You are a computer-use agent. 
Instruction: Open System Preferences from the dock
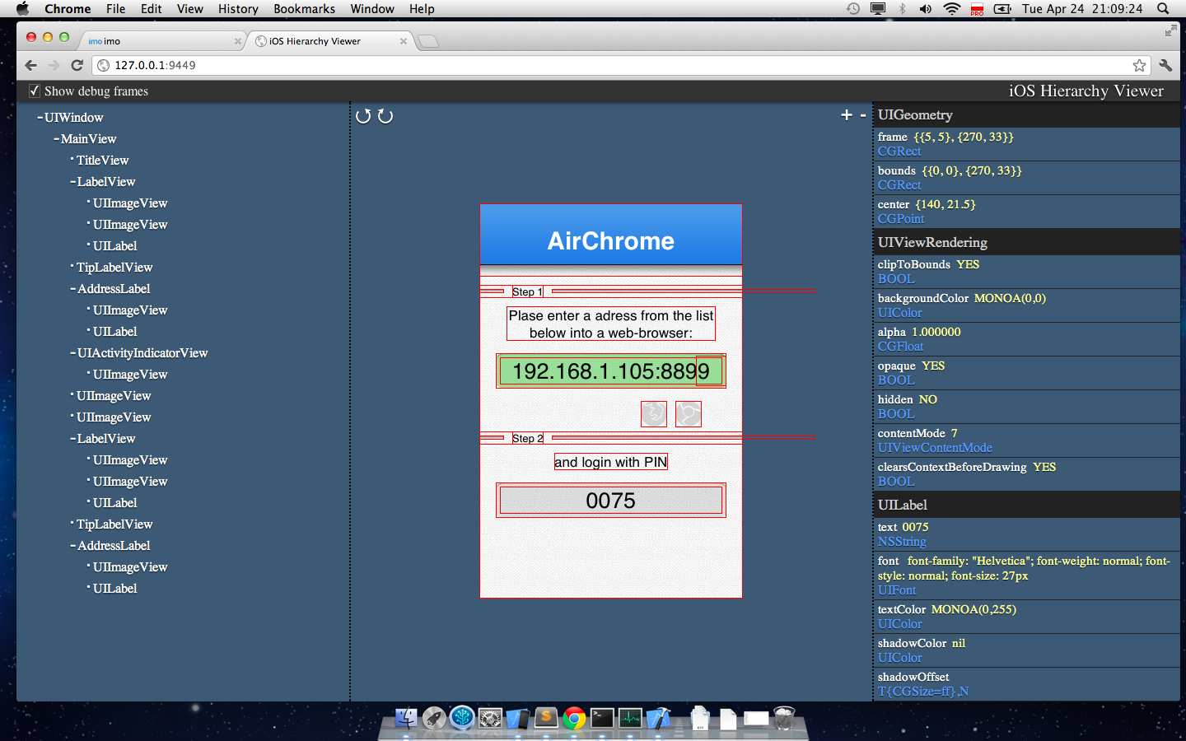(x=490, y=718)
